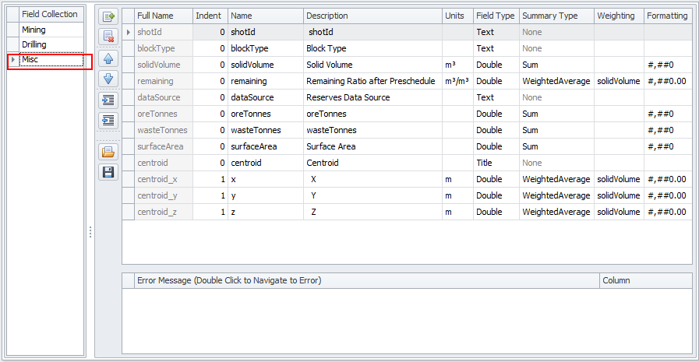Open Weighting cell for remaining row
The height and width of the screenshot is (362, 699).
click(x=619, y=81)
